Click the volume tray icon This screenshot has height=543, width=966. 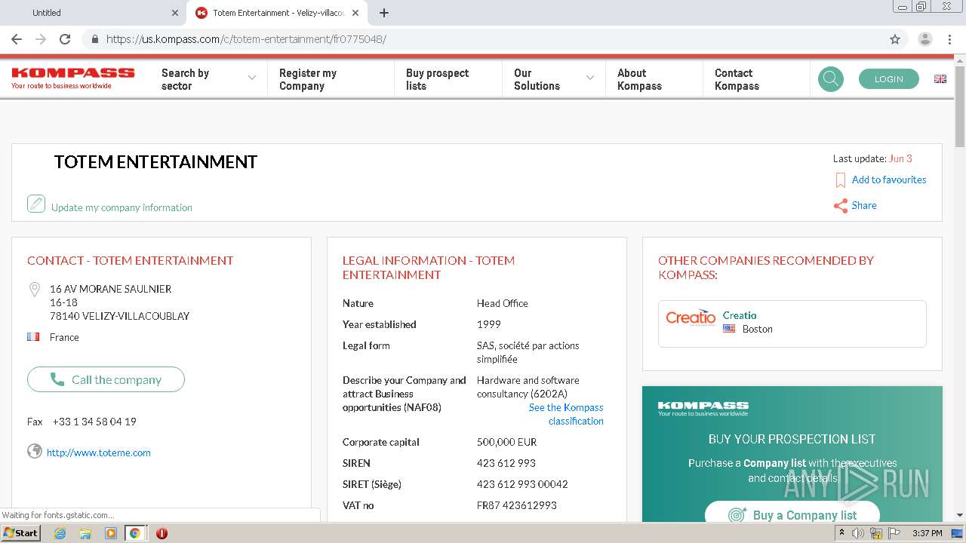(858, 533)
